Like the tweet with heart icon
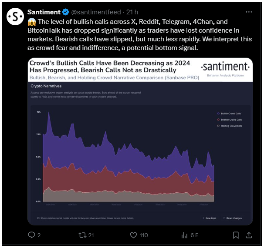This screenshot has width=264, height=248. (133, 235)
